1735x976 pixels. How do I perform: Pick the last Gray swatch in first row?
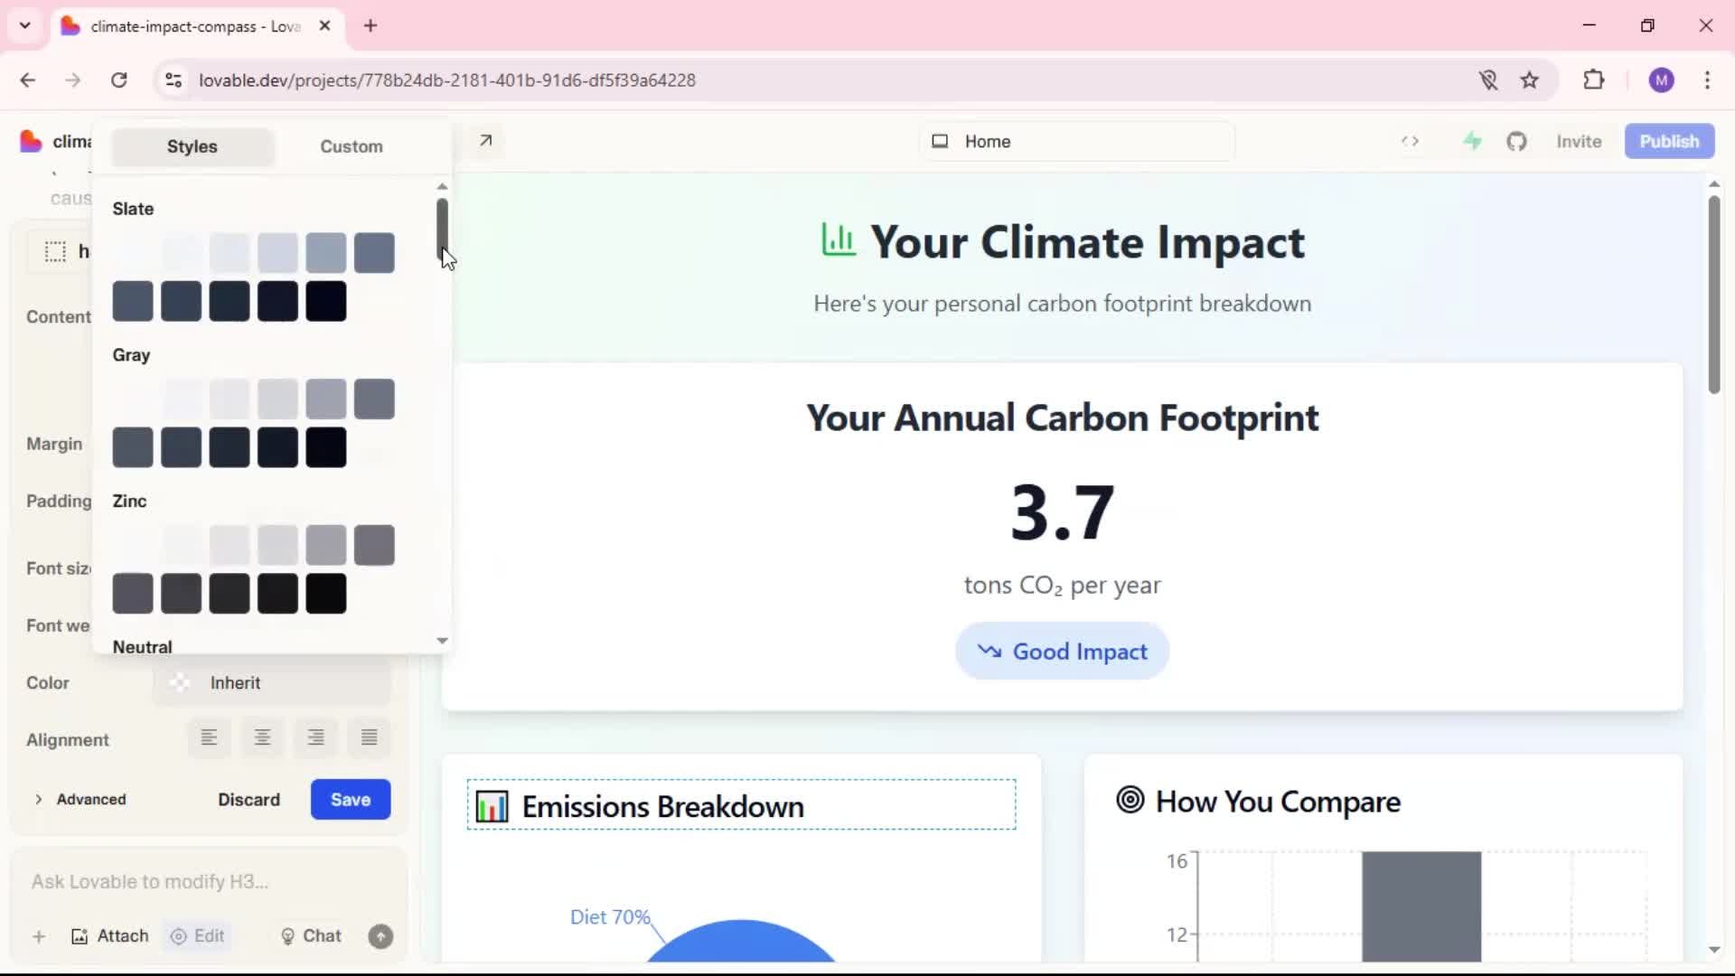374,399
